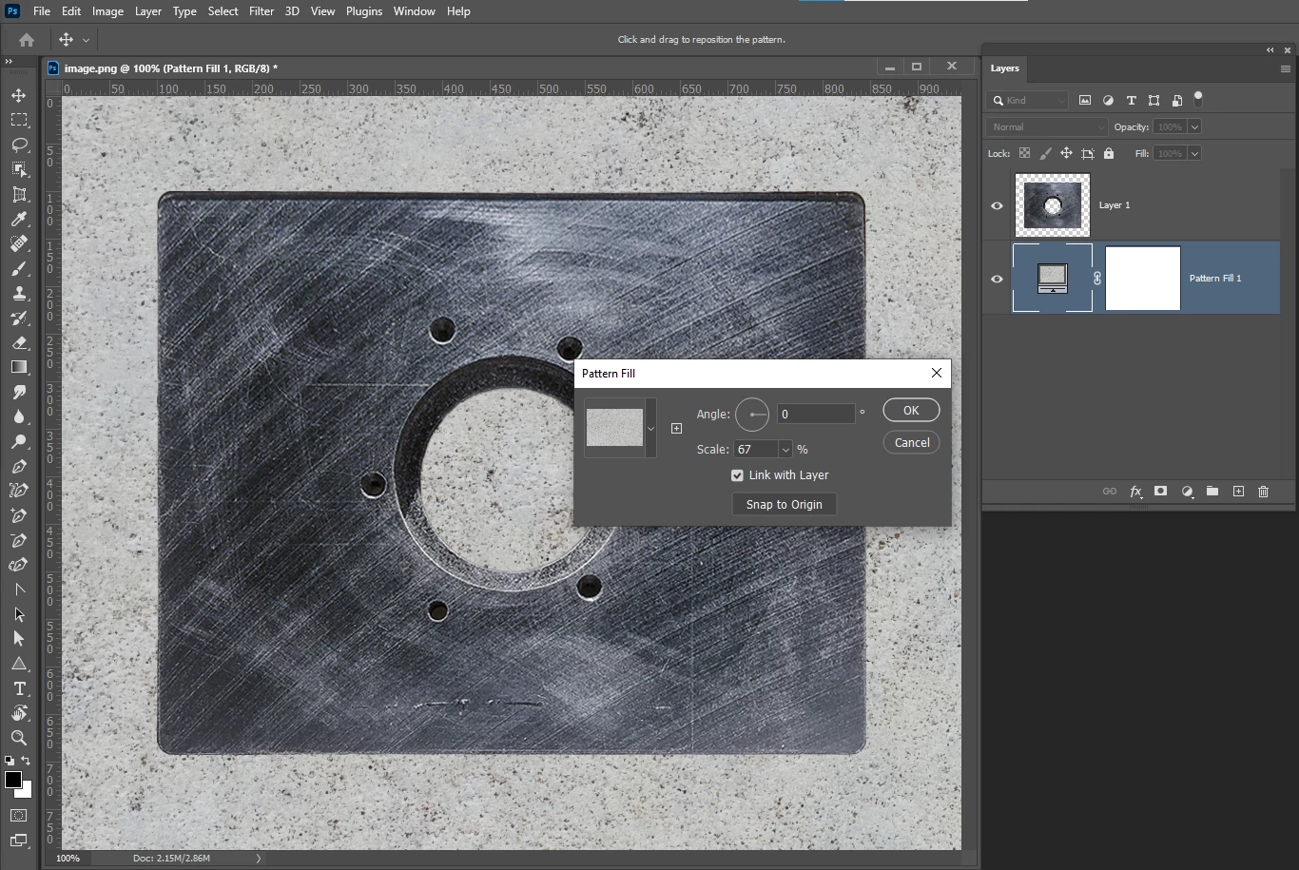Select the Zoom tool in toolbar
1299x870 pixels.
[x=19, y=738]
